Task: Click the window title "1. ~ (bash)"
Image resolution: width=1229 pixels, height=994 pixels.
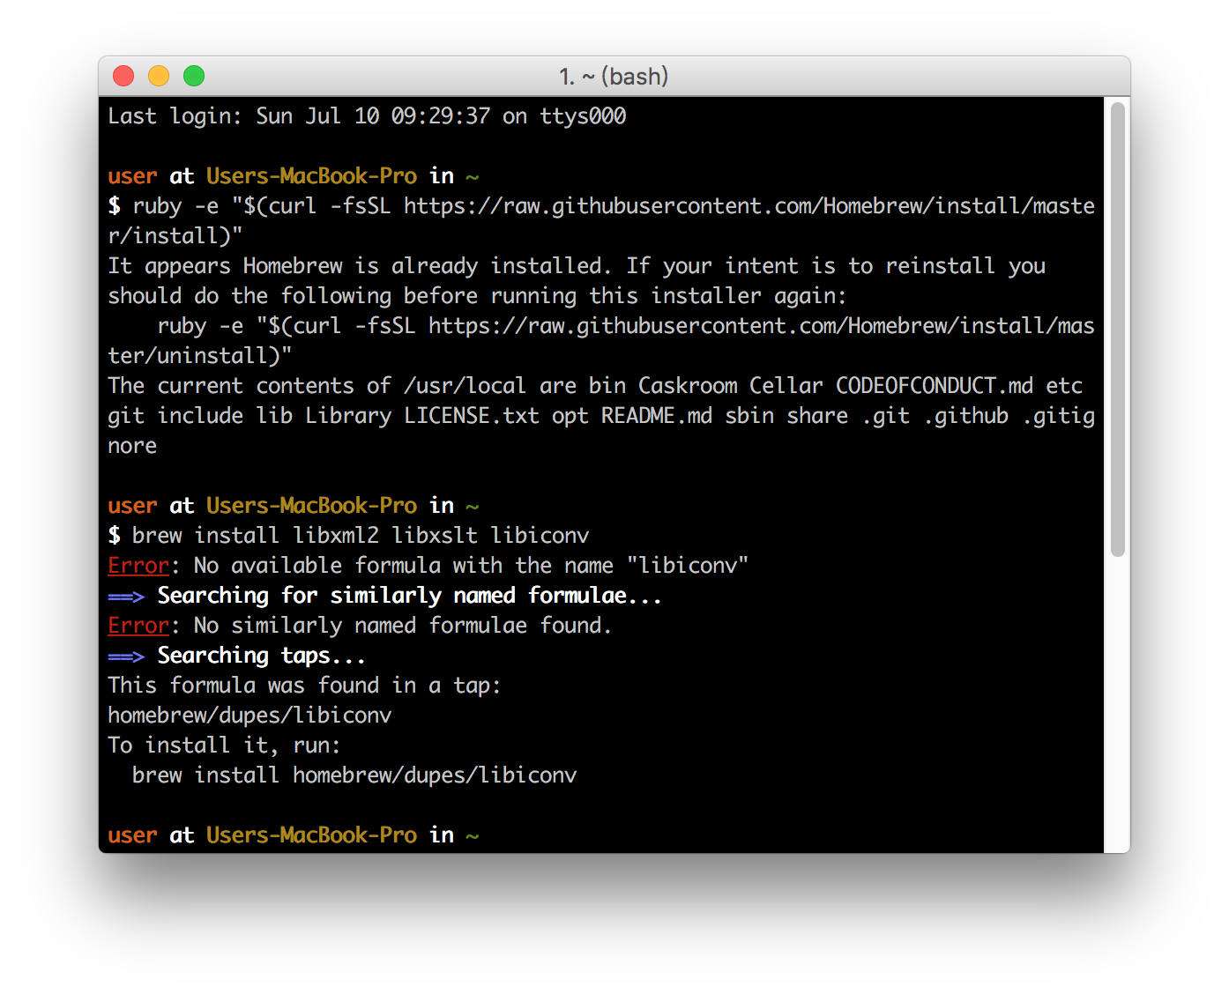Action: (614, 77)
